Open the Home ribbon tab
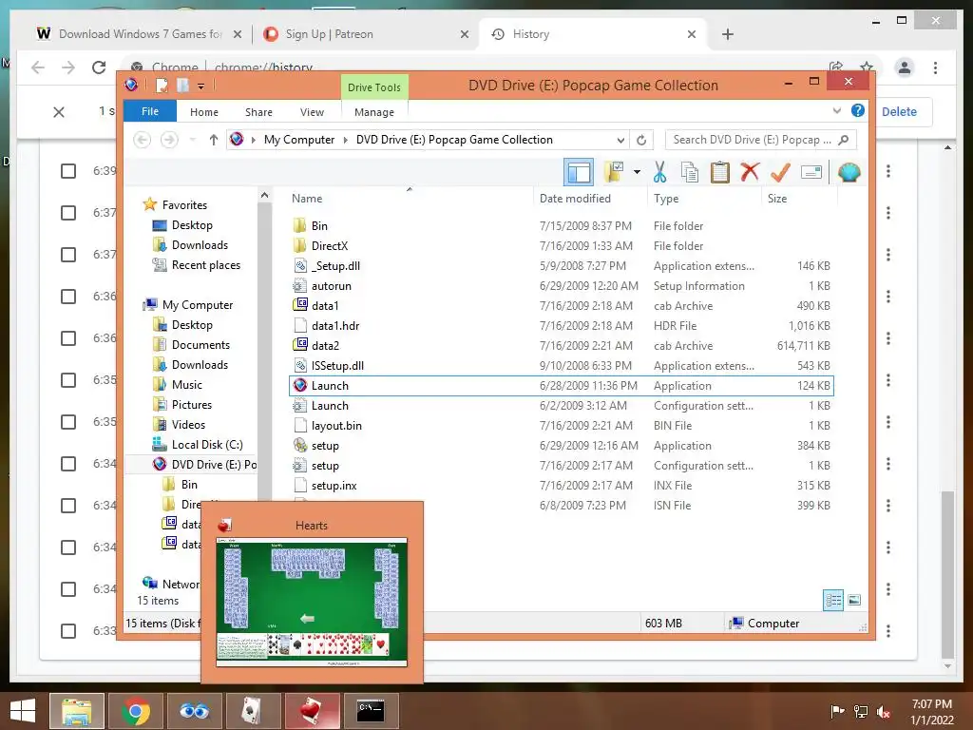973x730 pixels. click(203, 112)
